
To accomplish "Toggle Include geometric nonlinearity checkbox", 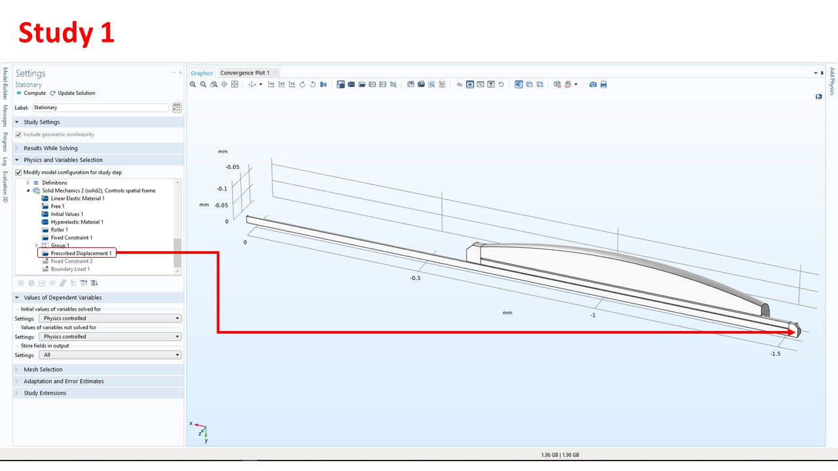I will 18,135.
